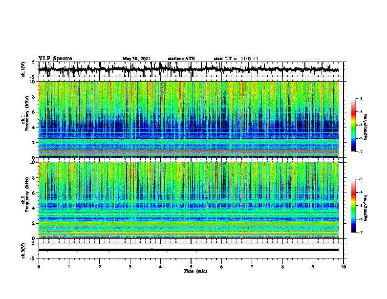387x299 pixels.
Task: Click the ch.1 log(PSD) colorbar label
Action: click(x=366, y=128)
